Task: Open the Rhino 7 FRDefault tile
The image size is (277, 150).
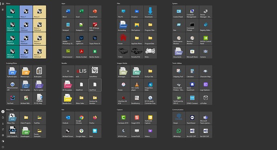Action: [26, 39]
